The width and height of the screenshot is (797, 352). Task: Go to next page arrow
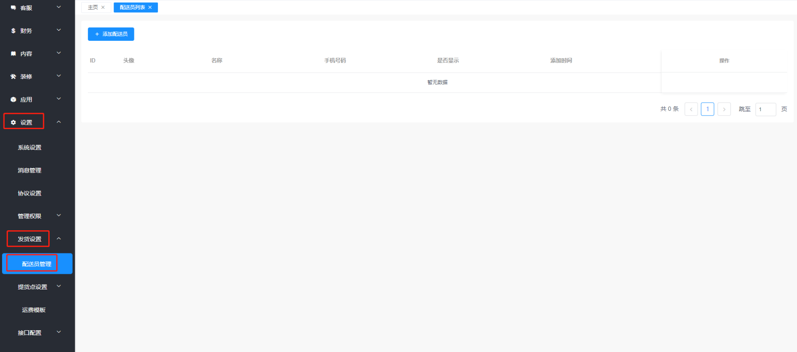pyautogui.click(x=724, y=109)
